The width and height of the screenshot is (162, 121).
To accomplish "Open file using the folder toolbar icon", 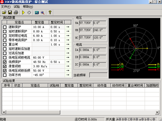I will (4, 12).
